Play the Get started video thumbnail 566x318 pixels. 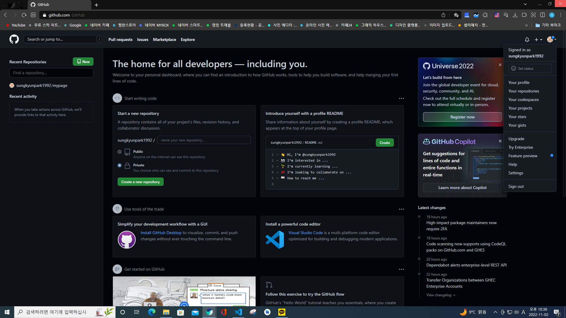[184, 304]
